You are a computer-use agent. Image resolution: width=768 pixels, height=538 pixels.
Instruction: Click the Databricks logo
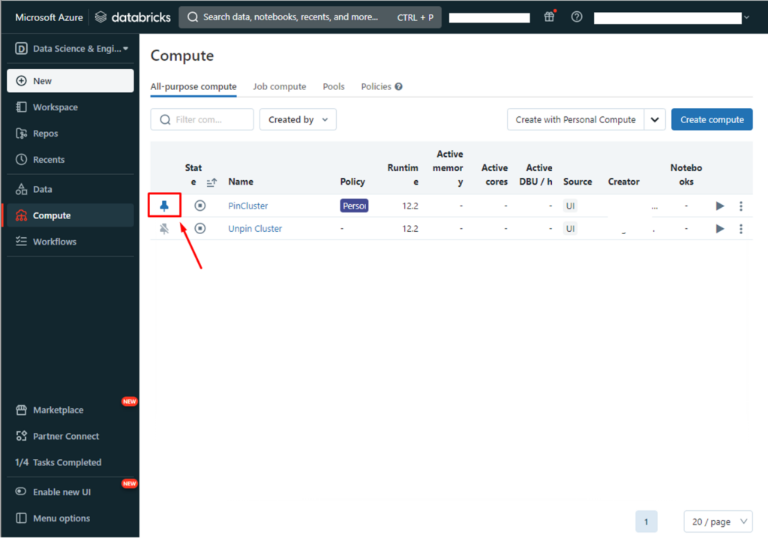tap(133, 17)
